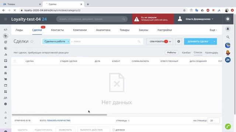
Task: Switch to the Товары browser tab
Action: click(x=21, y=4)
